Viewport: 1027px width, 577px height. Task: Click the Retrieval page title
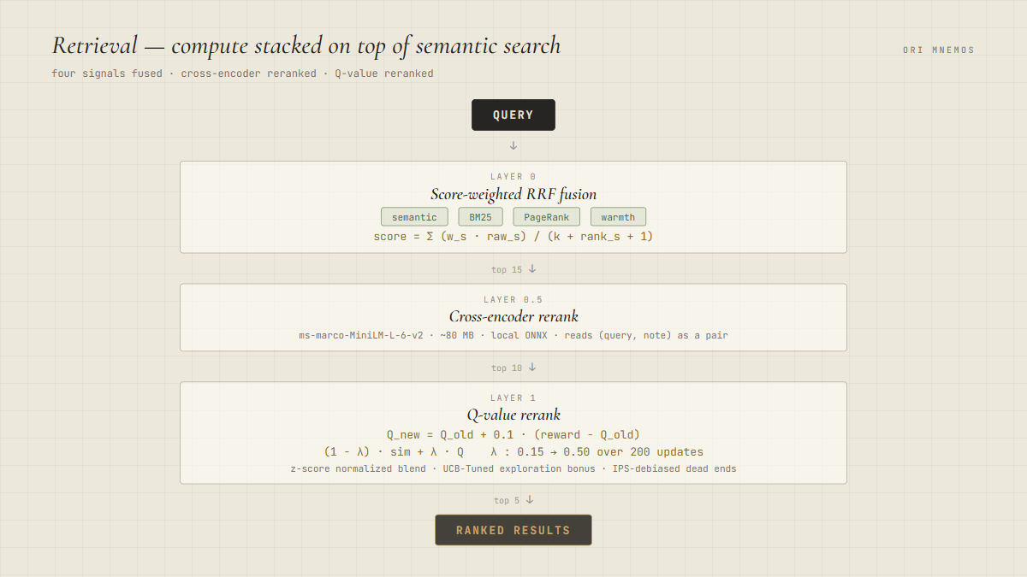306,45
